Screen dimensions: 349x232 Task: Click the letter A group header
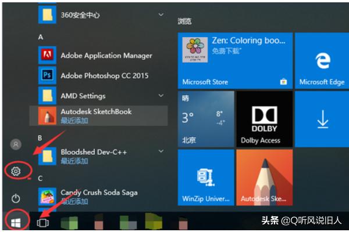[x=41, y=37]
